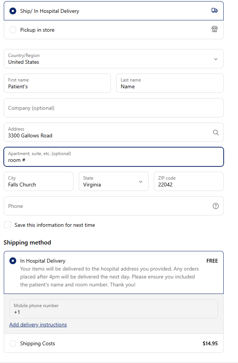238x363 pixels.
Task: Focus the Mobile phone number field
Action: pos(113,309)
